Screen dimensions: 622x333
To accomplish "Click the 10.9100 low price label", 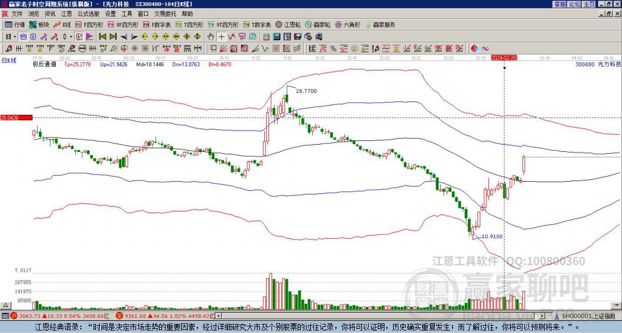I will pos(492,236).
